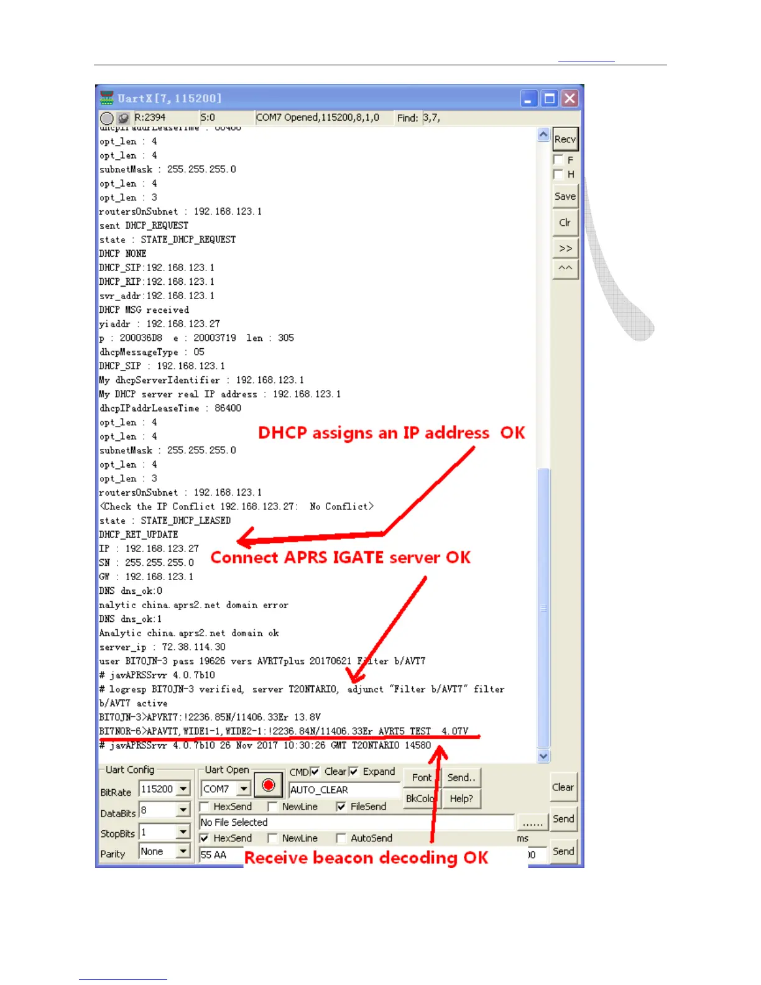Click the COM7 Opened,115200,8,1,0 status text
761x985 pixels.
tap(318, 118)
